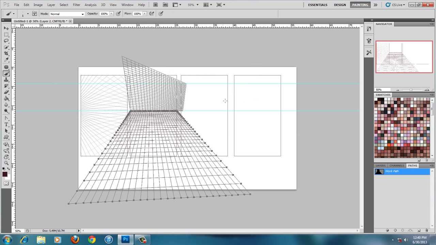436x245 pixels.
Task: Select the Paint Bucket tool
Action: click(6, 99)
